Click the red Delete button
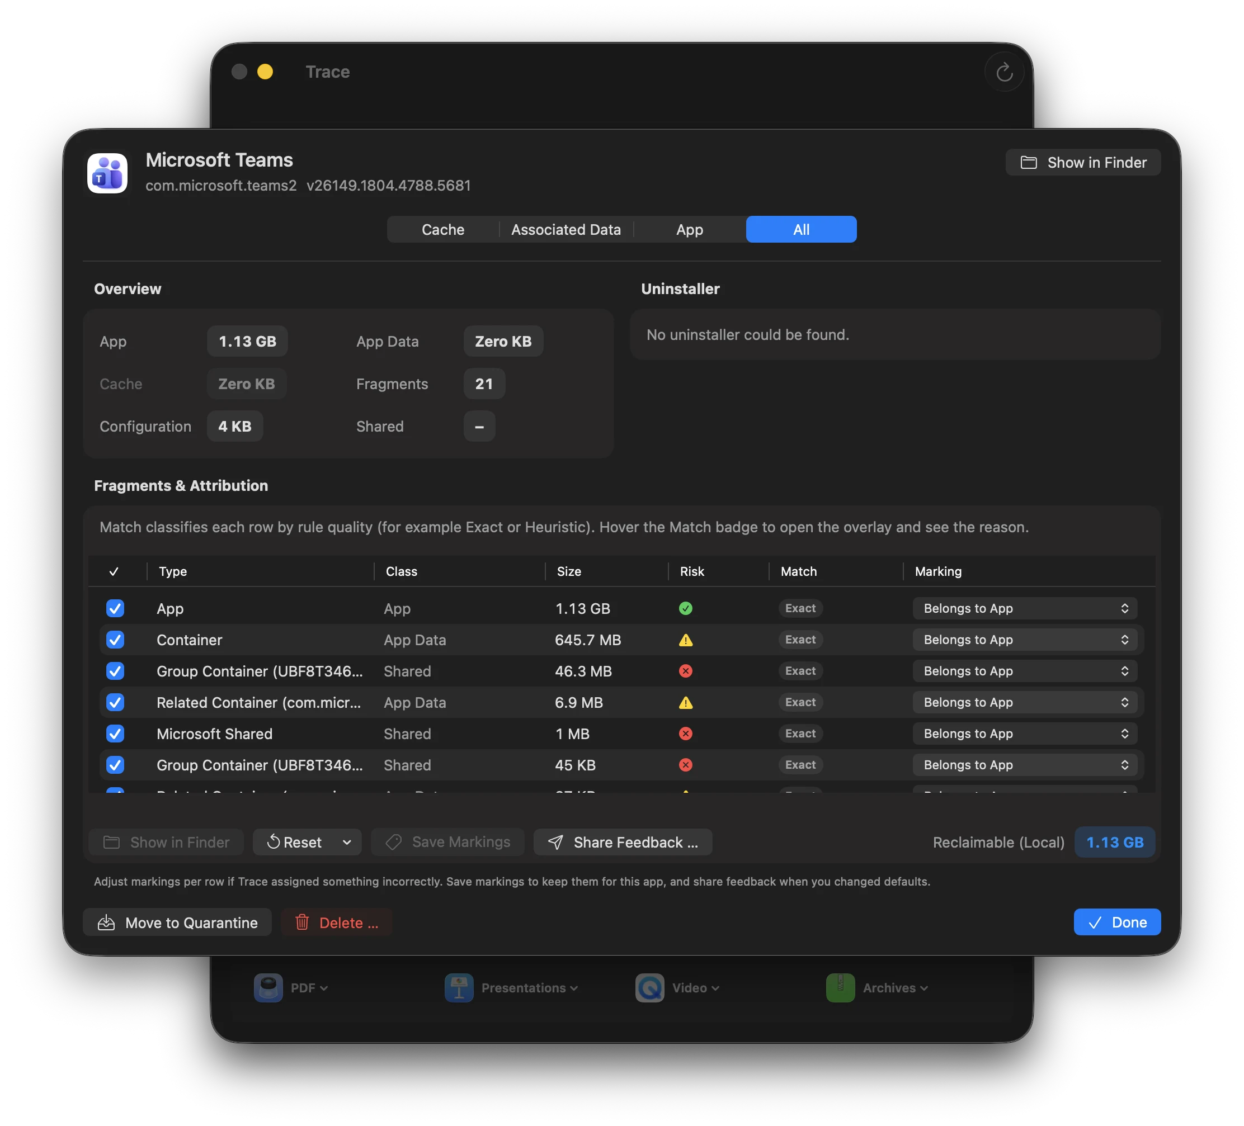 336,922
